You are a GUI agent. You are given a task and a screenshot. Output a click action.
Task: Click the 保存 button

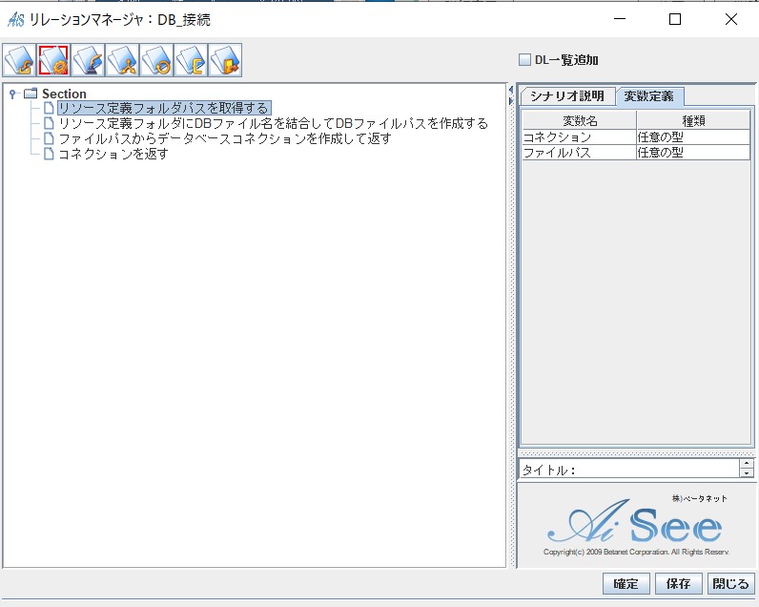tap(679, 584)
